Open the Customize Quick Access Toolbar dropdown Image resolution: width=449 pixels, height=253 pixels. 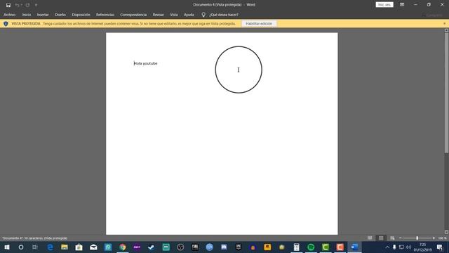point(36,5)
